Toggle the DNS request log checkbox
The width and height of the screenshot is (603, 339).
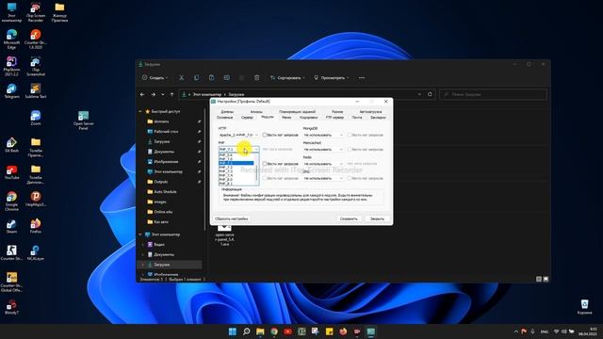[x=350, y=178]
